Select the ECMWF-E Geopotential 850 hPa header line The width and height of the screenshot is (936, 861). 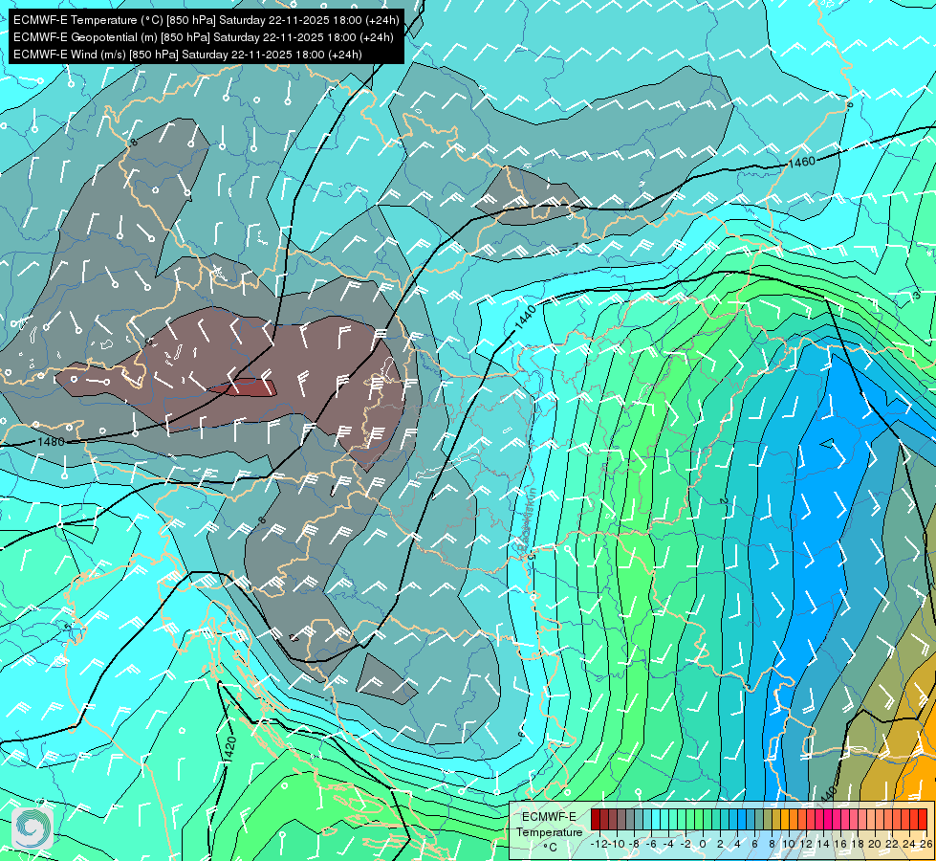coord(203,37)
